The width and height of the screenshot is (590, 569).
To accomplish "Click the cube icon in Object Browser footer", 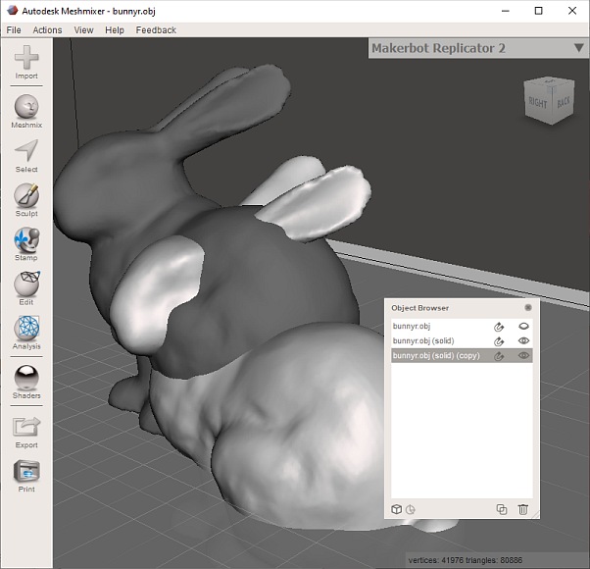I will pos(396,509).
